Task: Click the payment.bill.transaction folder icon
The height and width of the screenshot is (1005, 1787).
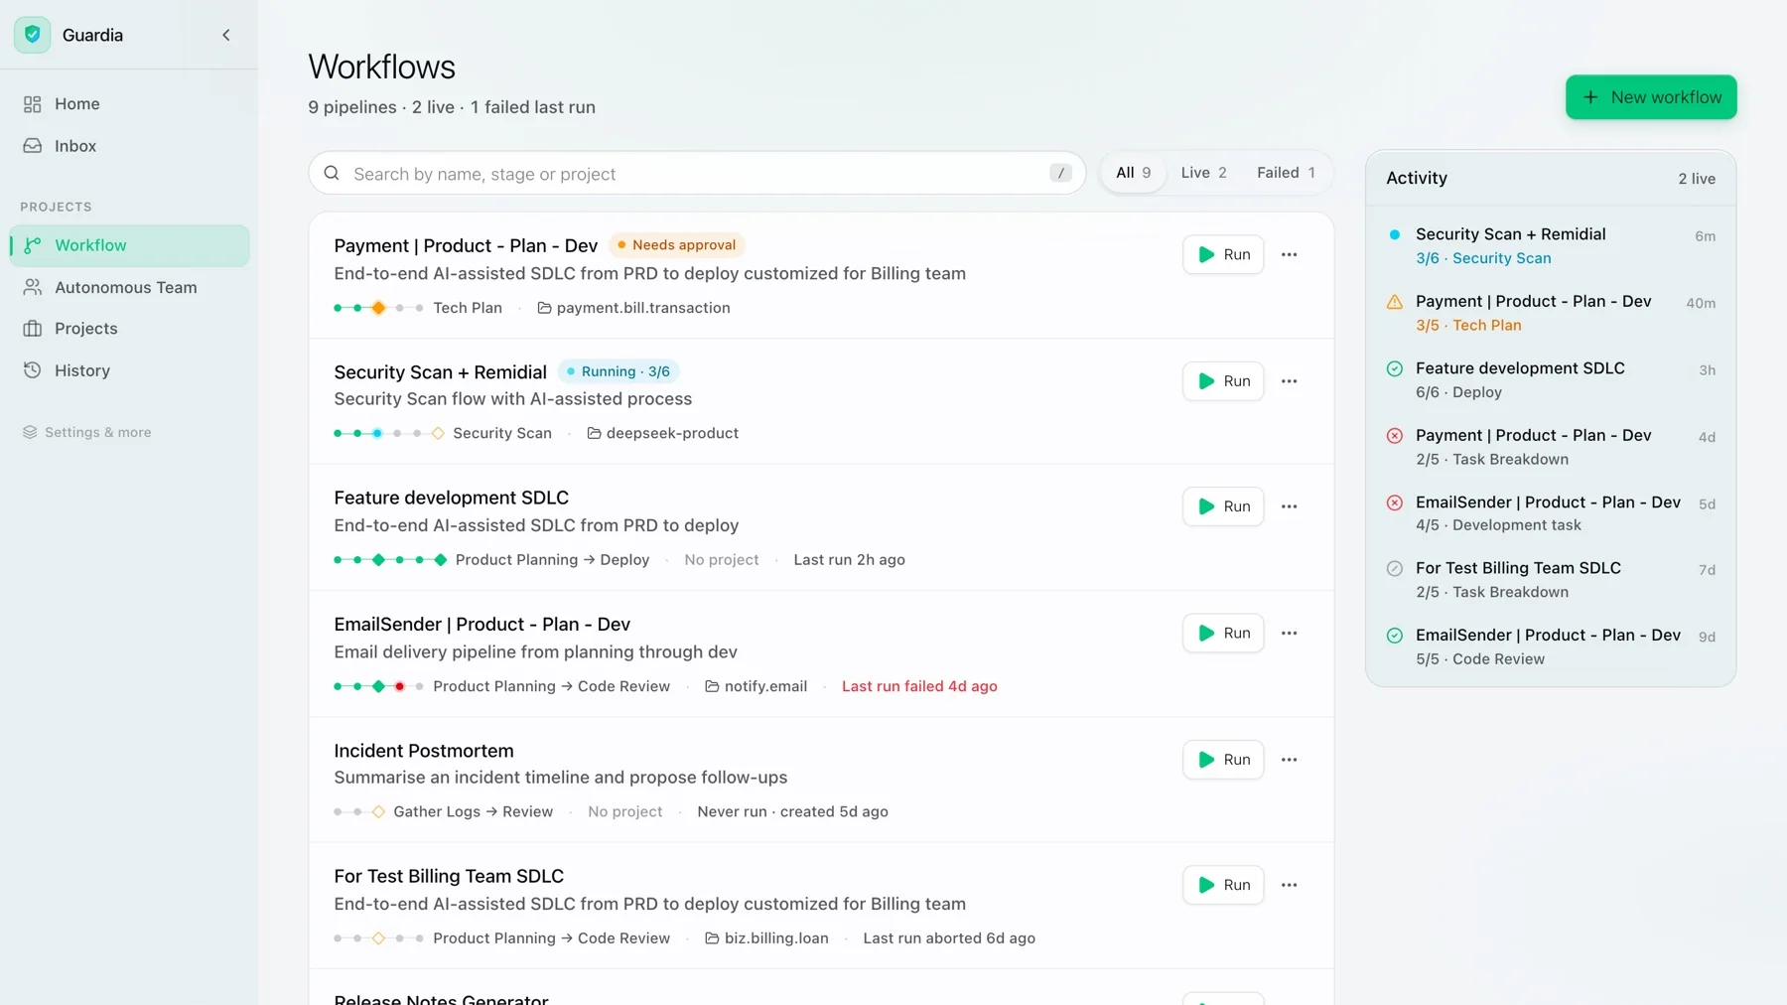Action: coord(544,308)
